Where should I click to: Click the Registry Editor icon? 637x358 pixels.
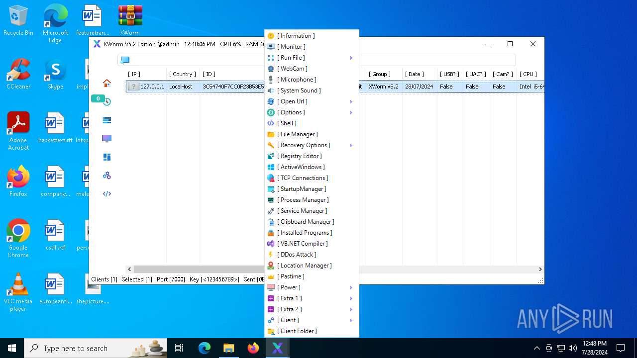coord(271,156)
